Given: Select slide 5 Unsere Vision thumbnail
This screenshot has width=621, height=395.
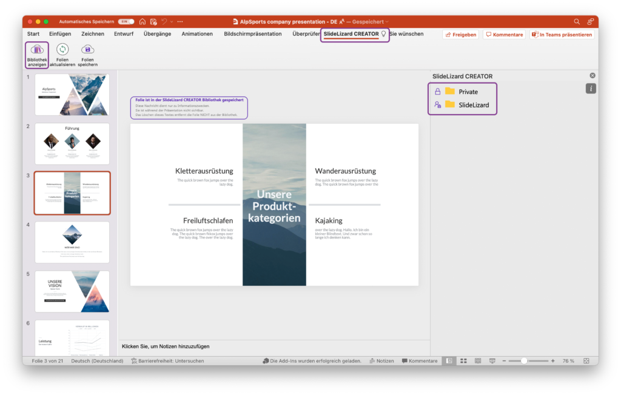Looking at the screenshot, I should coord(72,291).
